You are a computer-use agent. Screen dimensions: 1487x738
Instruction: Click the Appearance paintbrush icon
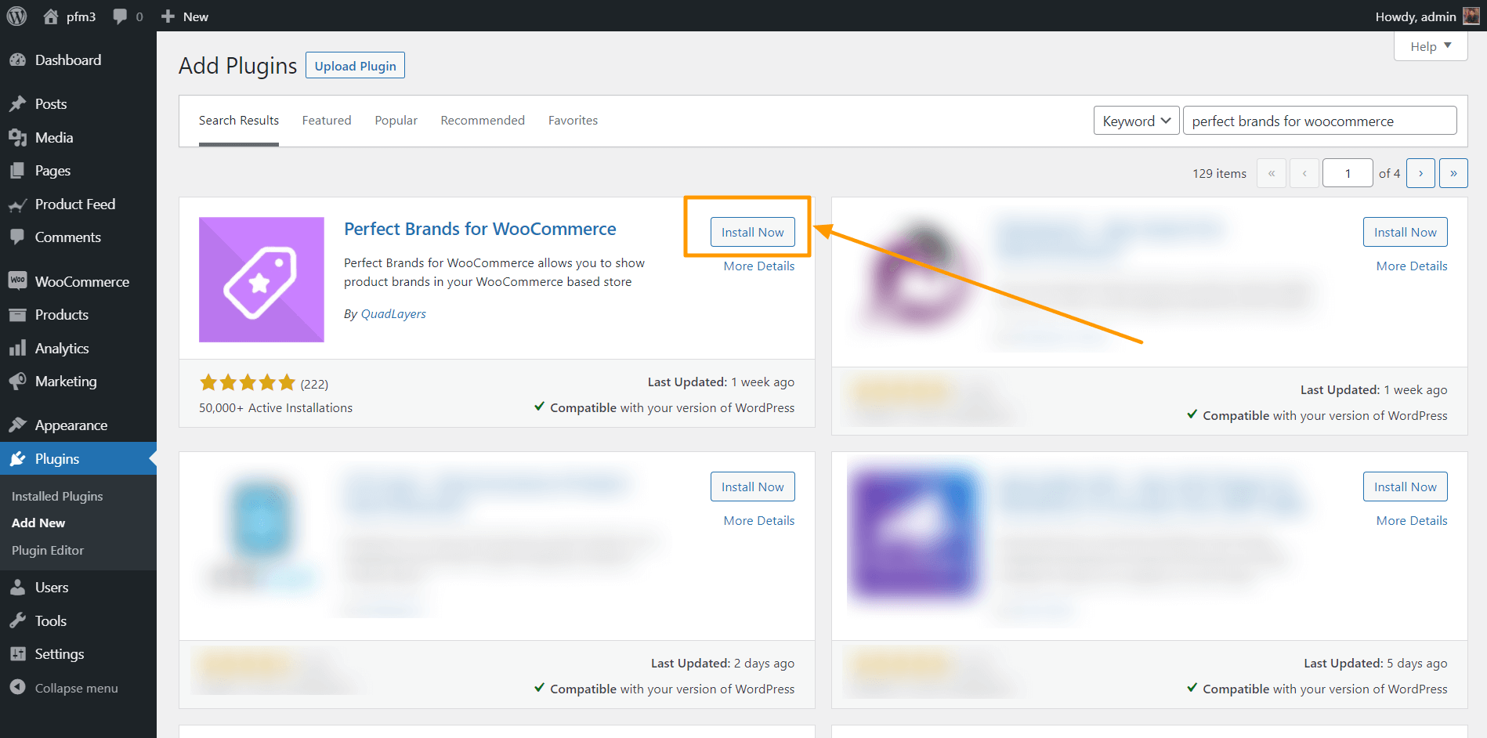[17, 425]
